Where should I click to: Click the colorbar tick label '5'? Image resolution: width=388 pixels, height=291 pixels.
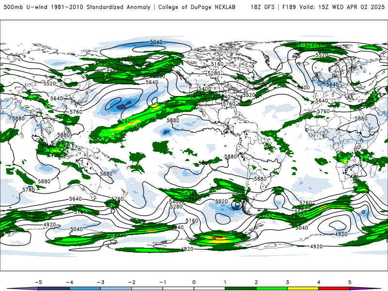tap(350, 282)
